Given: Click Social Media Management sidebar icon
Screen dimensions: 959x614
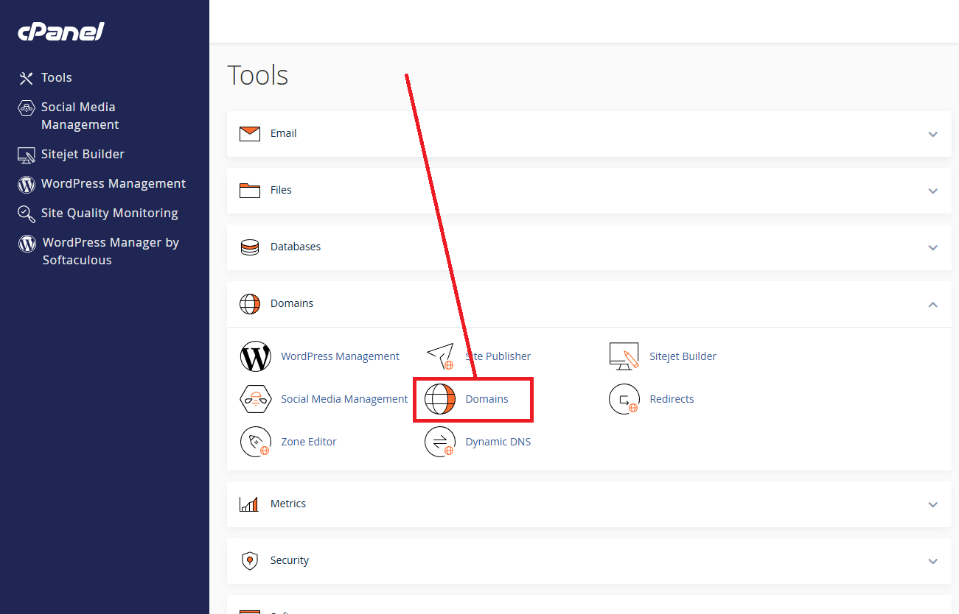Looking at the screenshot, I should [27, 108].
